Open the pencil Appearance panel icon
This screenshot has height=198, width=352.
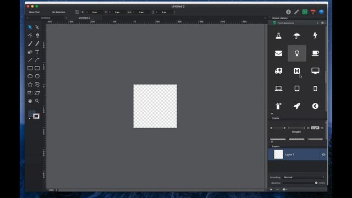point(296,12)
